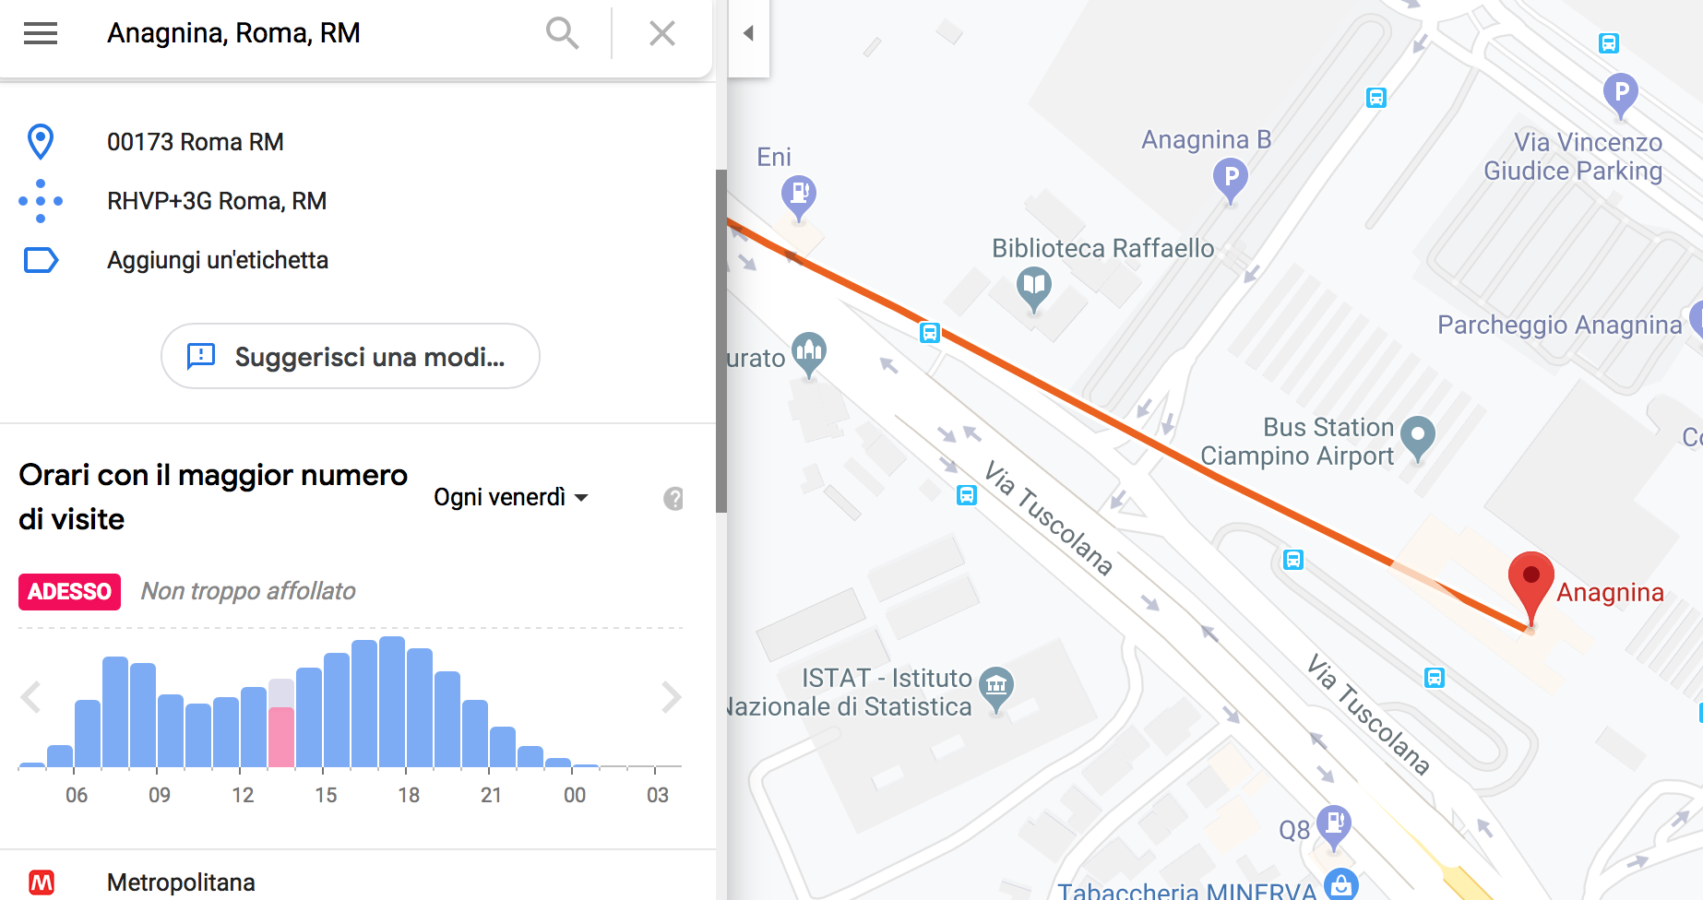Click Suggerisci una modifica button
Viewport: 1703px width, 900px height.
350,357
